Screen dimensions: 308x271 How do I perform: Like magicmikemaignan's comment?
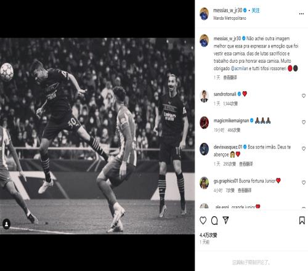tap(304, 122)
